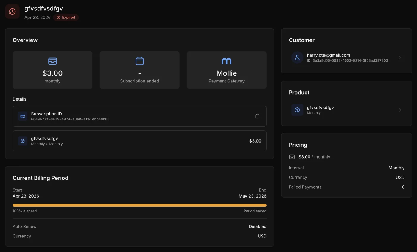
Task: Click the red expired-history icon beside the title
Action: pyautogui.click(x=12, y=12)
